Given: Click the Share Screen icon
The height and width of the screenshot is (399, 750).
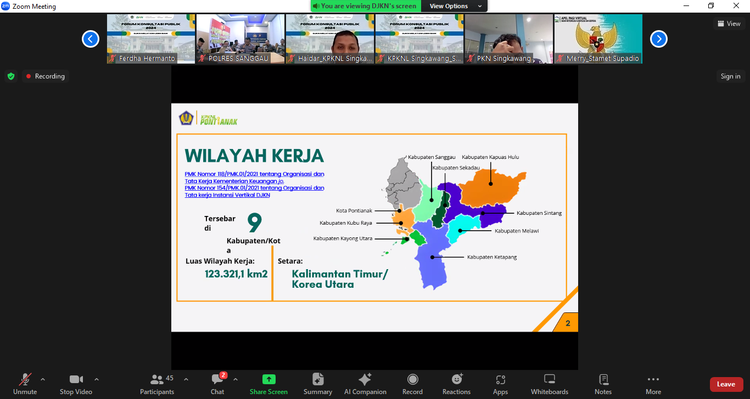Looking at the screenshot, I should coord(268,379).
